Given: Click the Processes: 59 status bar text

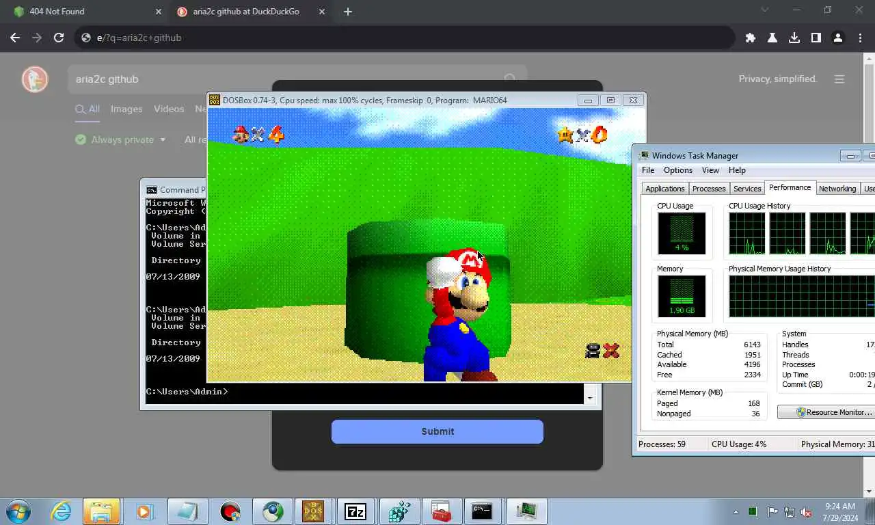Looking at the screenshot, I should 662,444.
